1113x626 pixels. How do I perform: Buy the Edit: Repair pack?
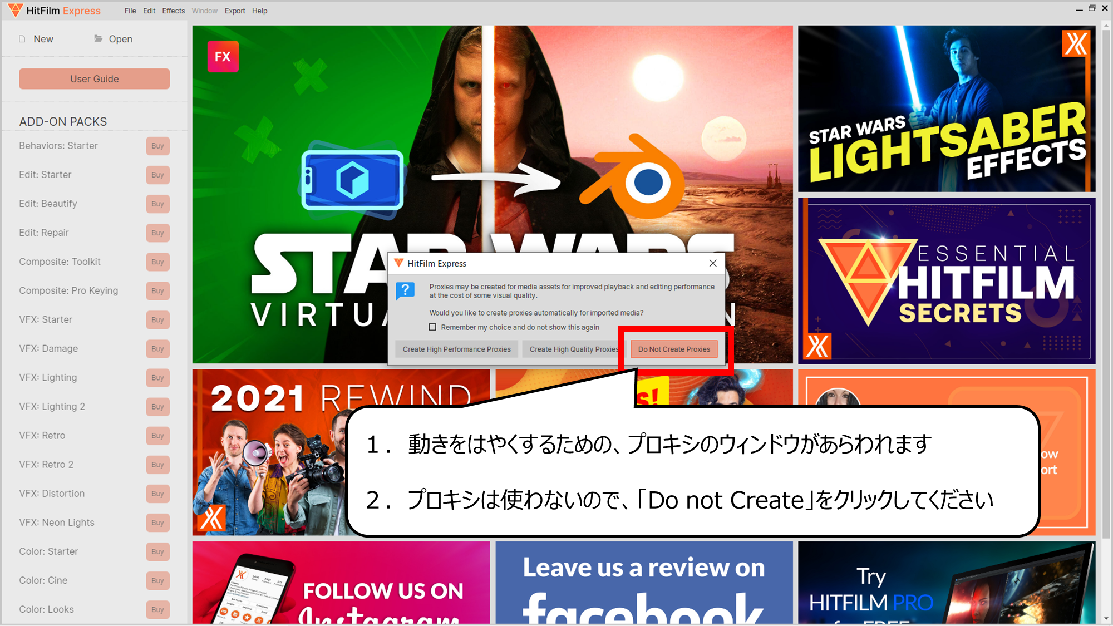click(x=157, y=233)
